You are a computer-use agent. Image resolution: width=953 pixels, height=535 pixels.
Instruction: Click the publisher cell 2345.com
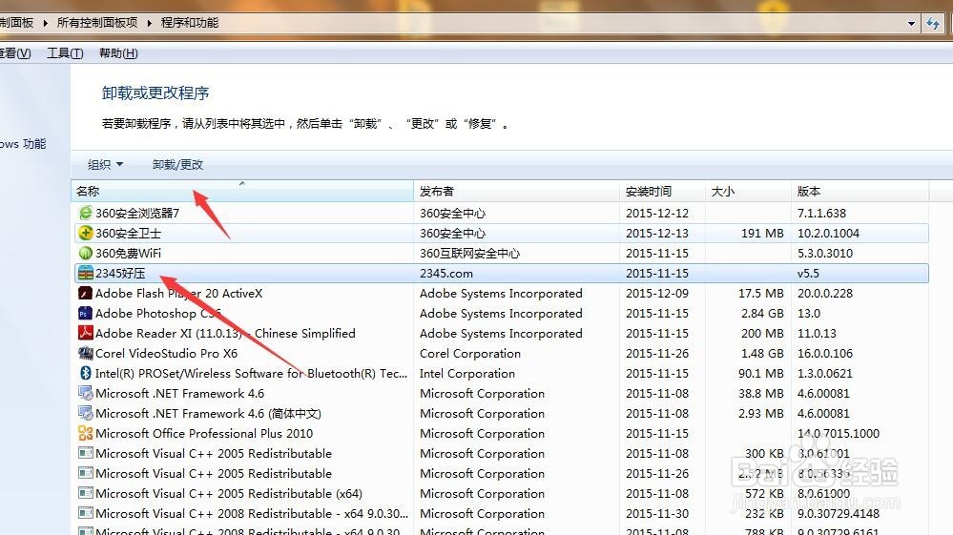pyautogui.click(x=446, y=274)
